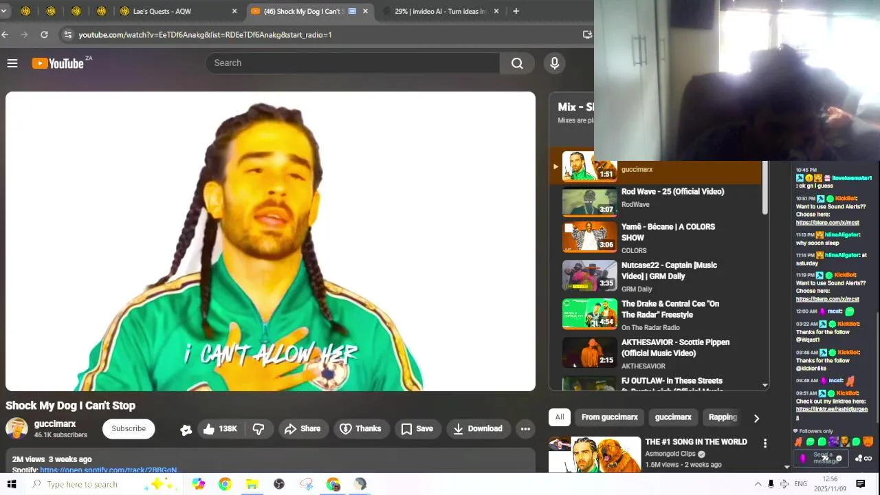The image size is (880, 495).
Task: Share the video
Action: pos(302,429)
